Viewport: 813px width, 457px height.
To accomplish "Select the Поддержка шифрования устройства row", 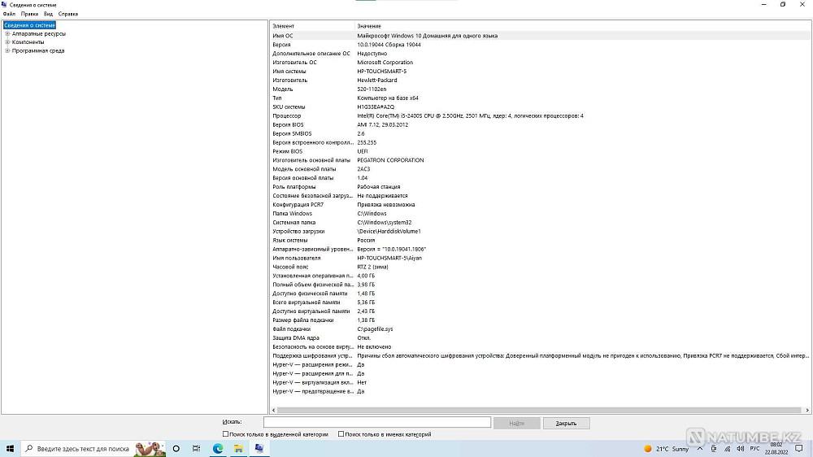I will (x=541, y=356).
